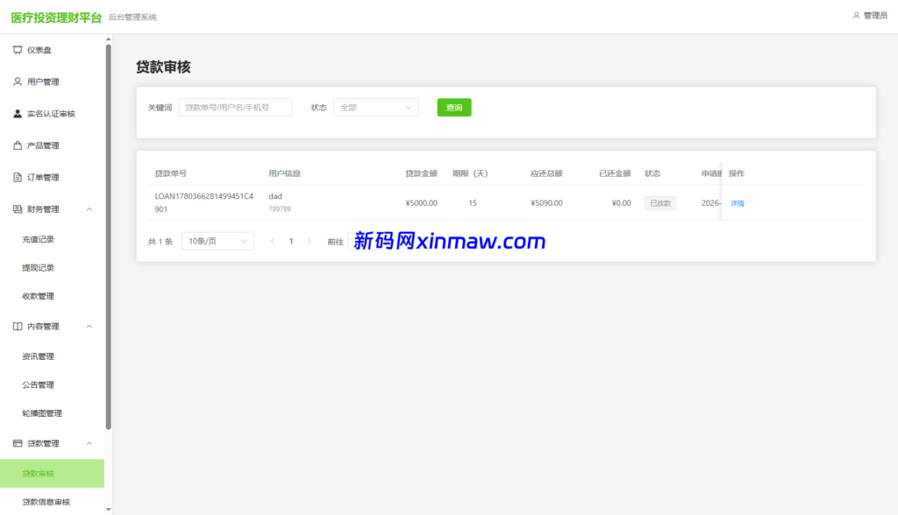This screenshot has width=898, height=515.
Task: Click the 管理员 account label
Action: (x=876, y=16)
